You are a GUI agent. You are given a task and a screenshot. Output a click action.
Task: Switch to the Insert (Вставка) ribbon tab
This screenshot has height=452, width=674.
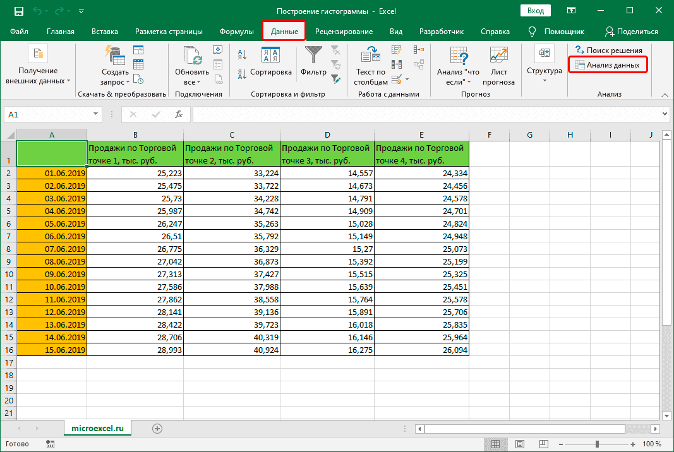104,32
